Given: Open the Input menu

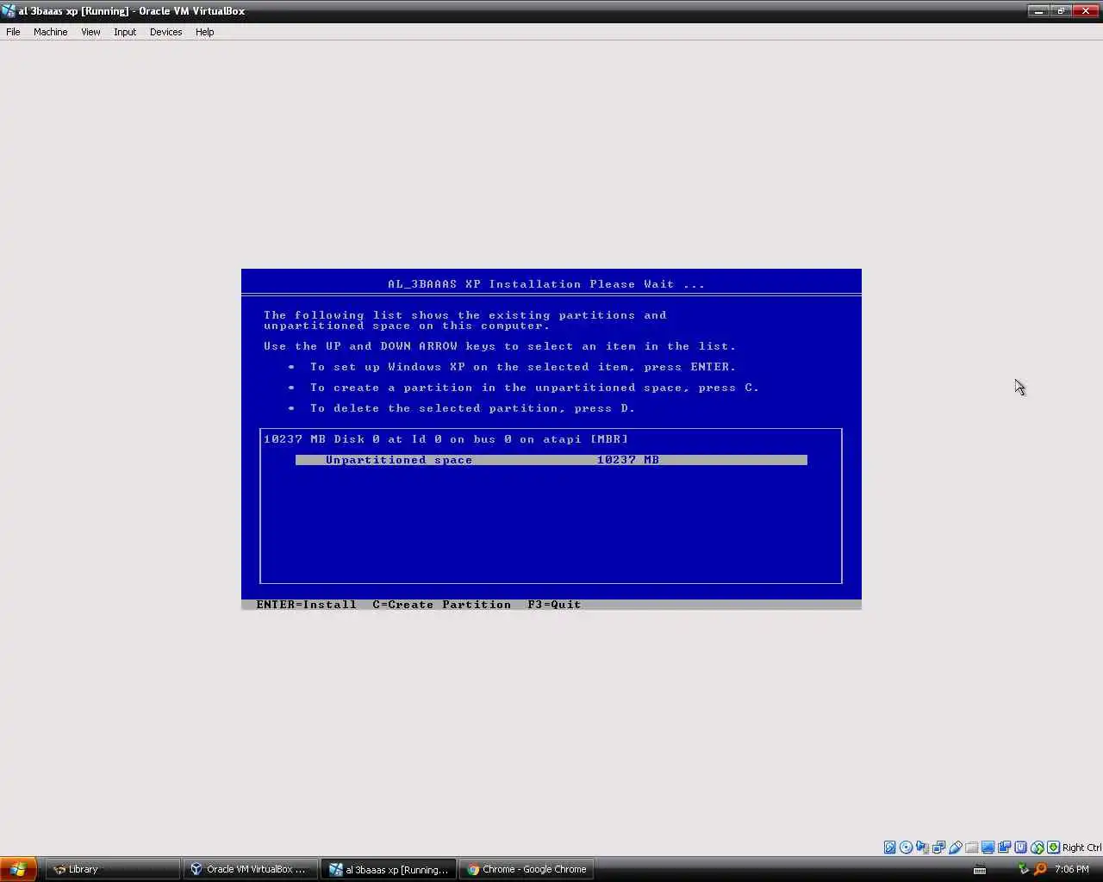Looking at the screenshot, I should tap(125, 32).
